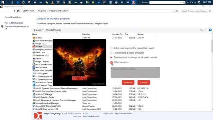Click the red cancel button

coord(143,82)
